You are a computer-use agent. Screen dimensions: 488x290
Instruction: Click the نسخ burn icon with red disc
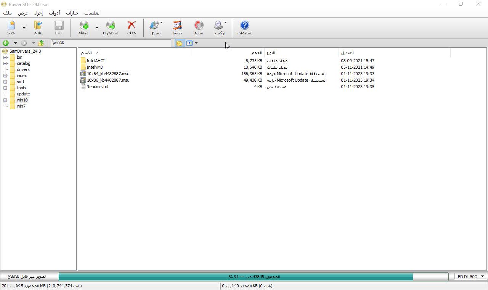click(199, 26)
